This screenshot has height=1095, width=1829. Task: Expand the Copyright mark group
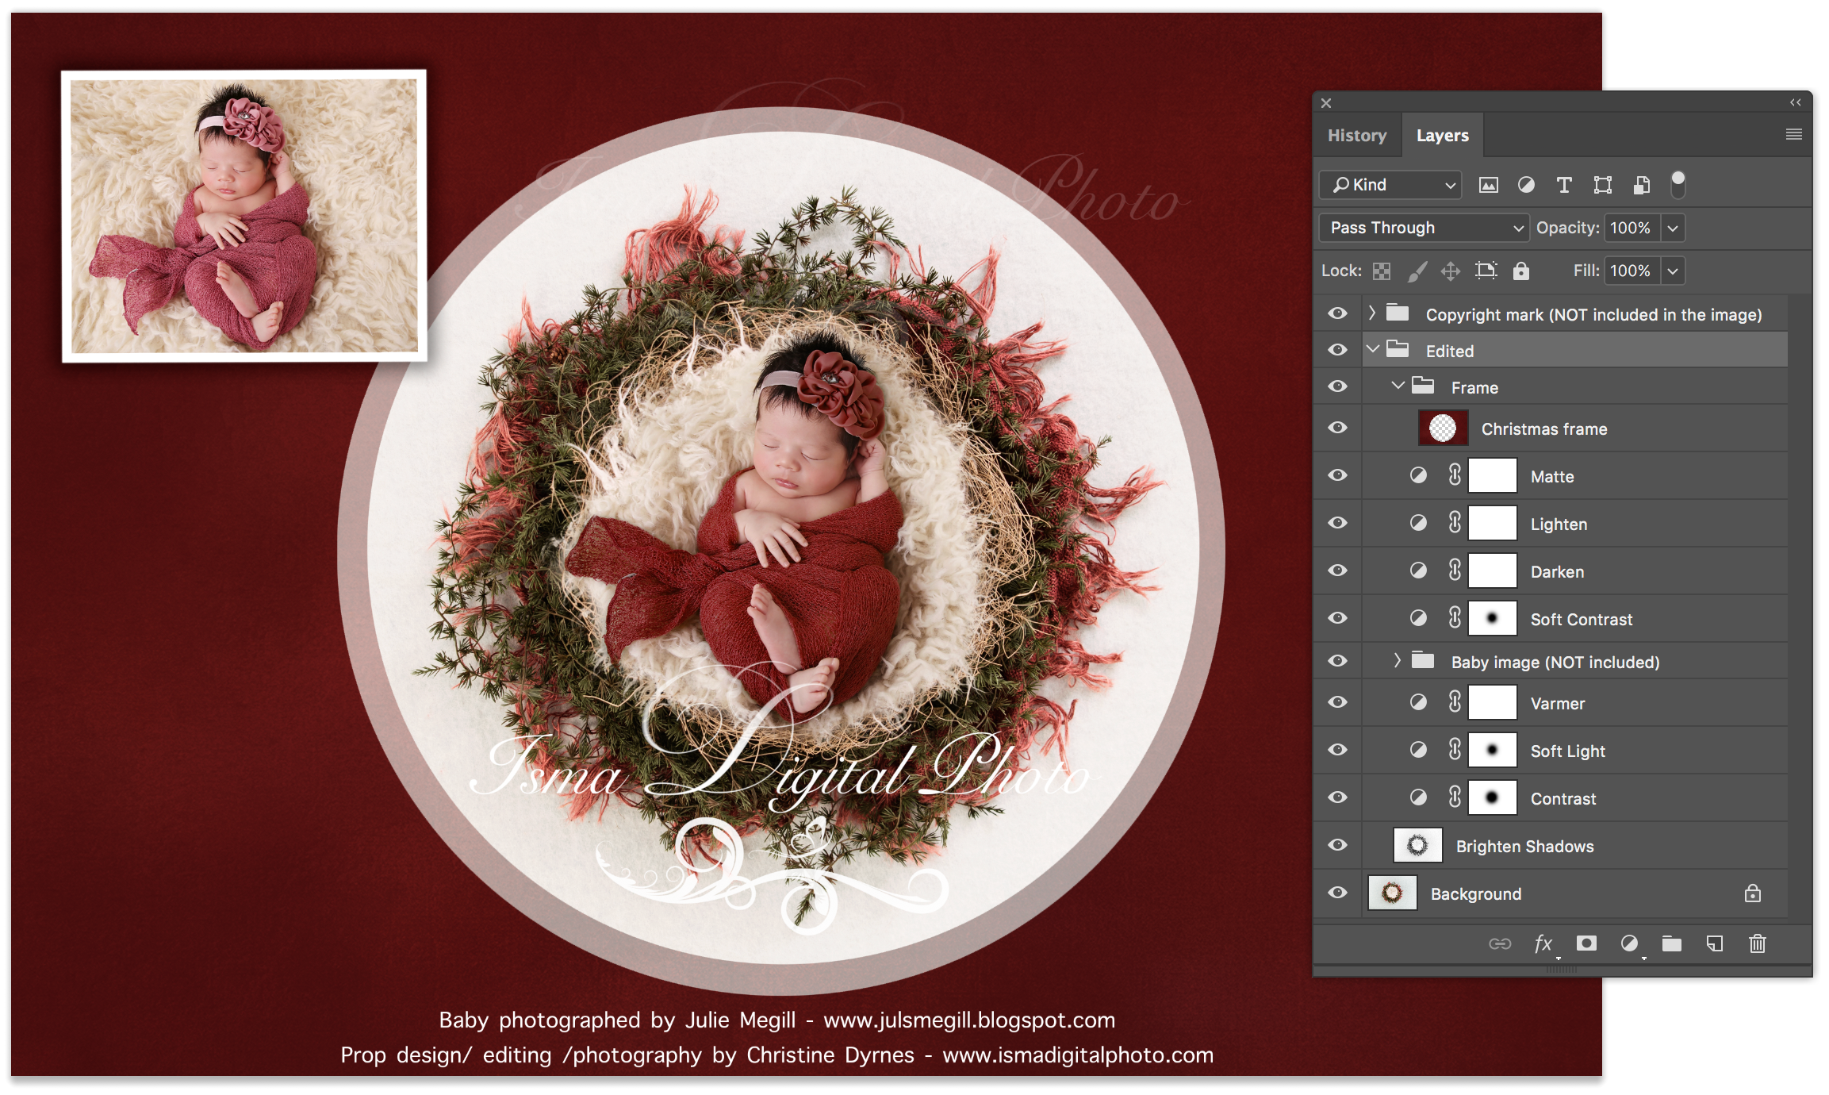pos(1372,313)
